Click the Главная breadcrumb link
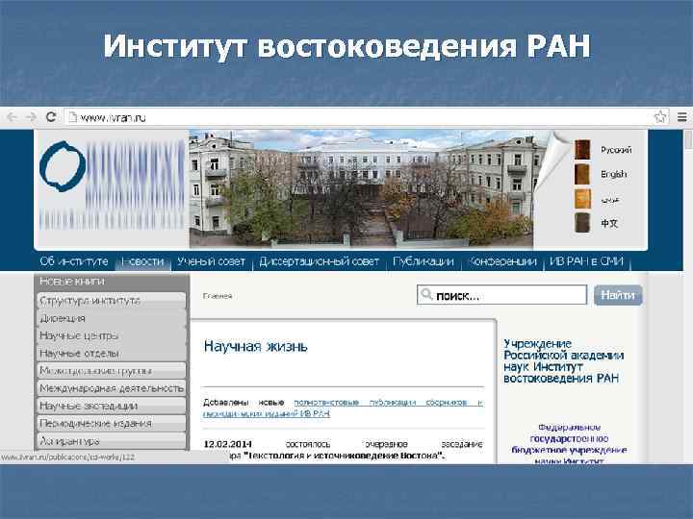Image resolution: width=693 pixels, height=519 pixels. click(218, 296)
